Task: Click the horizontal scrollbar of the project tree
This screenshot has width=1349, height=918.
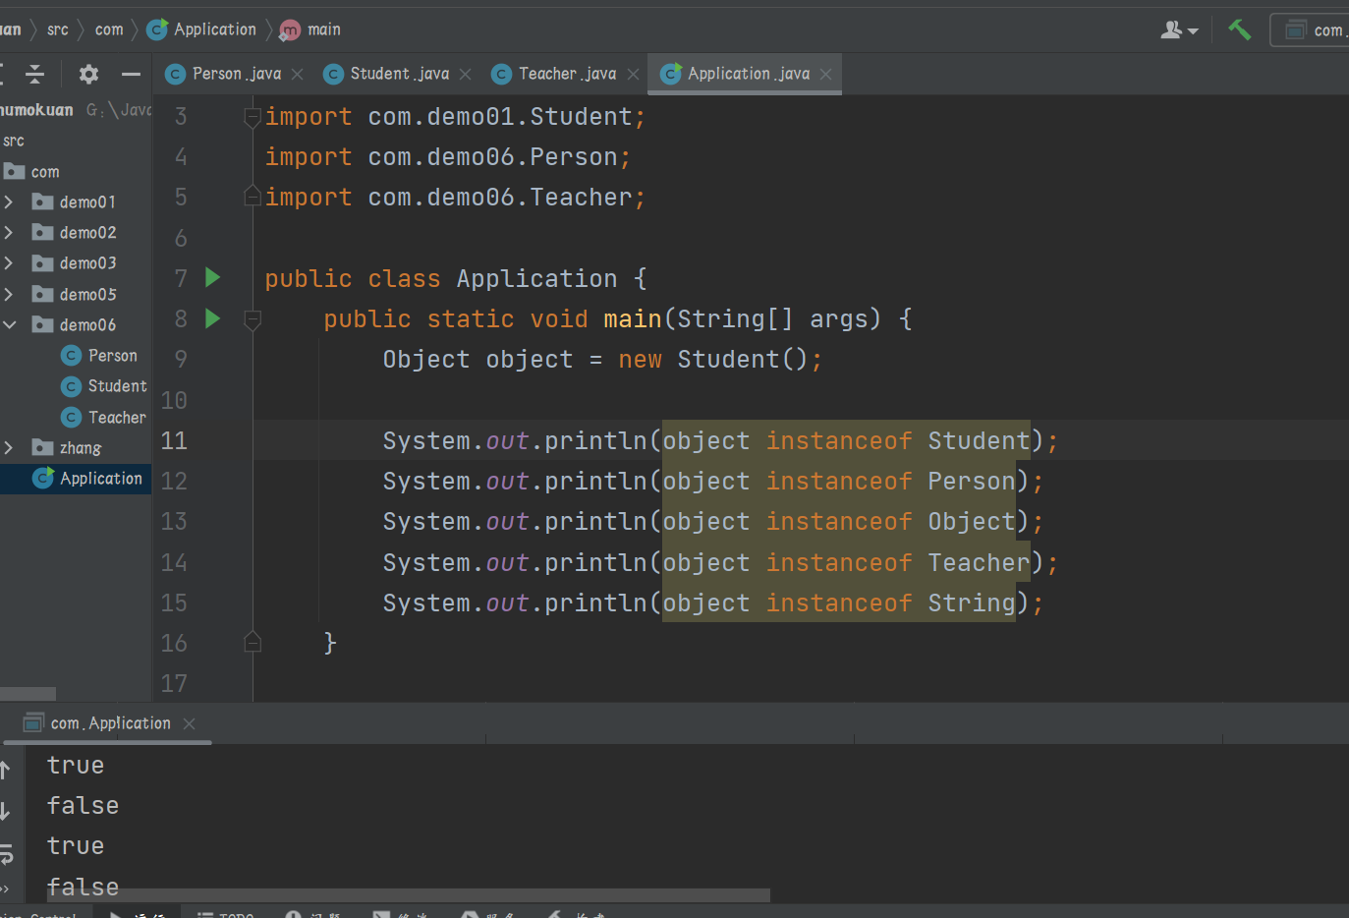Action: (28, 694)
